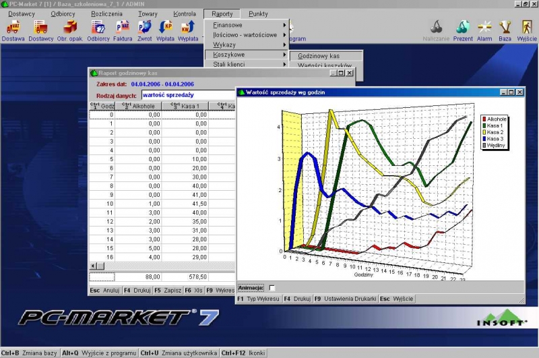This screenshot has width=539, height=358.
Task: Click the Alkohole column header
Action: (138, 106)
